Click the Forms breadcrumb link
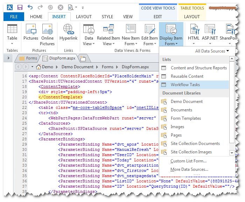 108,67
